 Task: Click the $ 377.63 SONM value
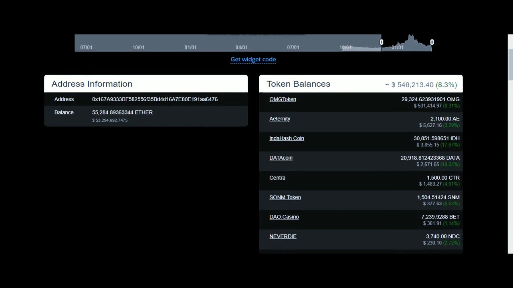tap(432, 204)
